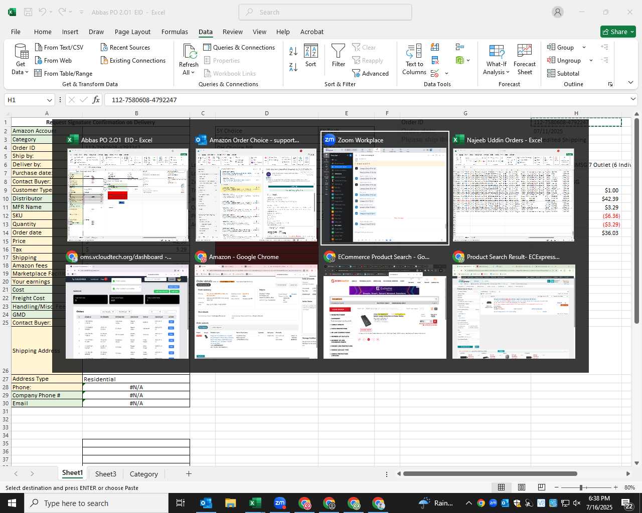This screenshot has width=642, height=513.
Task: Launch Text to Columns wizard
Action: point(414,60)
